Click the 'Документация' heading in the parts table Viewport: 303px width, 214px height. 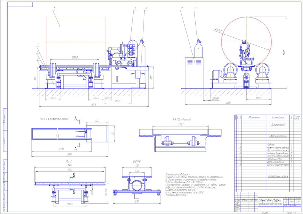[x=278, y=125]
